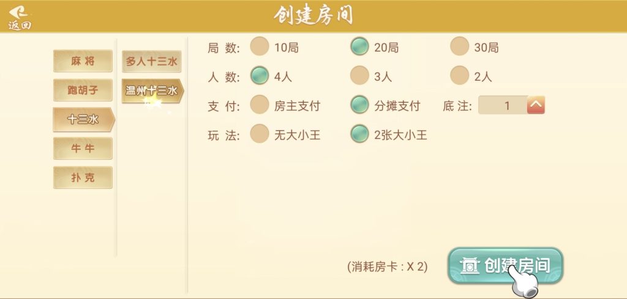
Task: Select the 10局 radio option
Action: pos(260,46)
